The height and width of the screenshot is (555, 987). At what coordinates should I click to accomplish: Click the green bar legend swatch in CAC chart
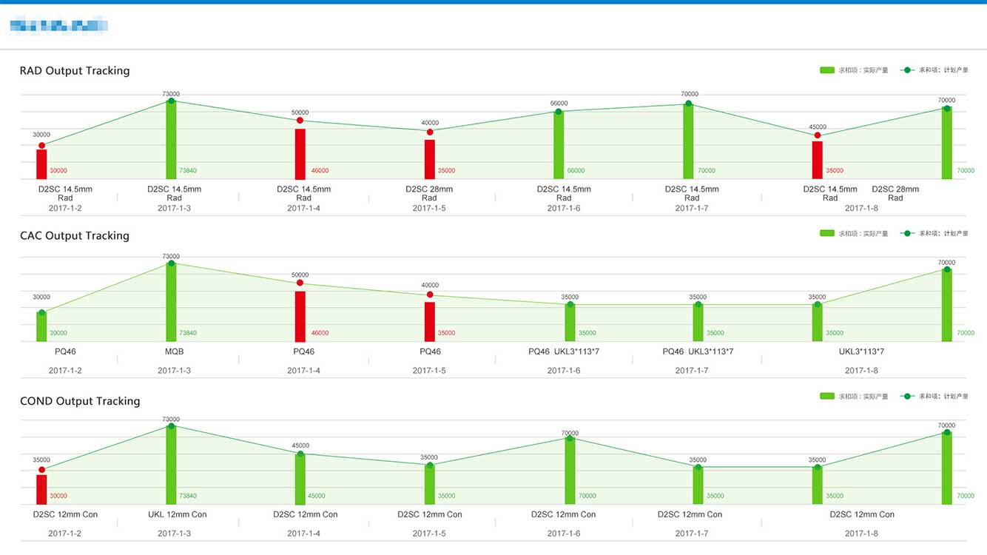826,233
